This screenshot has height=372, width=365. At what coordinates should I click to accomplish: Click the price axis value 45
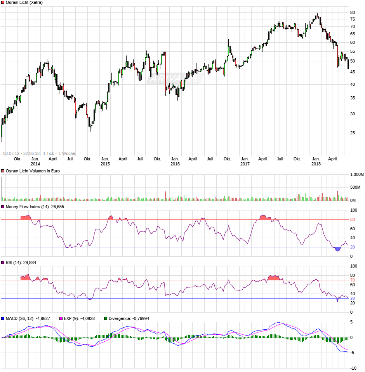click(x=353, y=72)
